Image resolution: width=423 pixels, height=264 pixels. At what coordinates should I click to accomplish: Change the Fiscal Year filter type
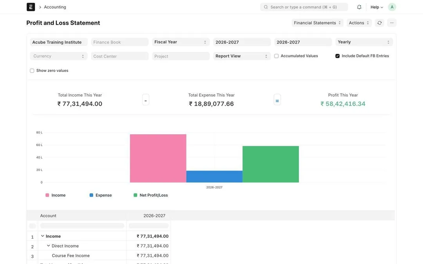click(181, 42)
